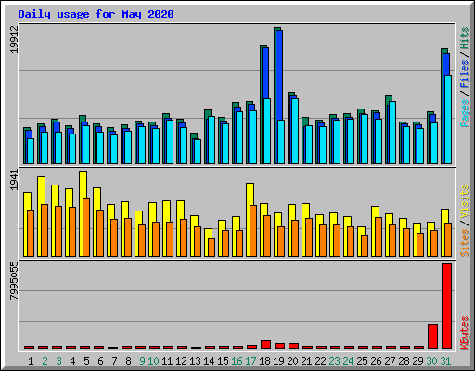Click the 1941 visits axis value
475x371 pixels.
[x=14, y=180]
